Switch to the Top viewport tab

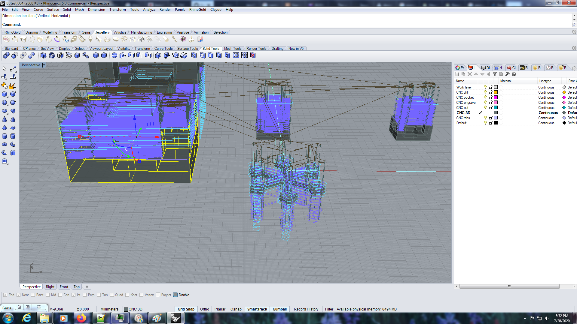coord(77,287)
